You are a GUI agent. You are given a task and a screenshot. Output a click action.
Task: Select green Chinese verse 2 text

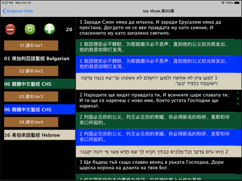[x=159, y=120]
